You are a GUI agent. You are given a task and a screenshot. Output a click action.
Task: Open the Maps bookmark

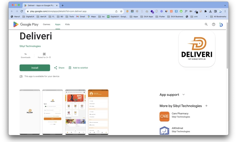coord(92,17)
